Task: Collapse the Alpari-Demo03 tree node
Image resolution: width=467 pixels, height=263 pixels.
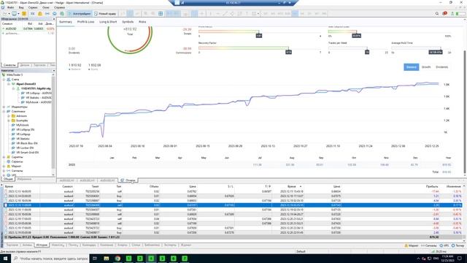Action: tap(9, 84)
